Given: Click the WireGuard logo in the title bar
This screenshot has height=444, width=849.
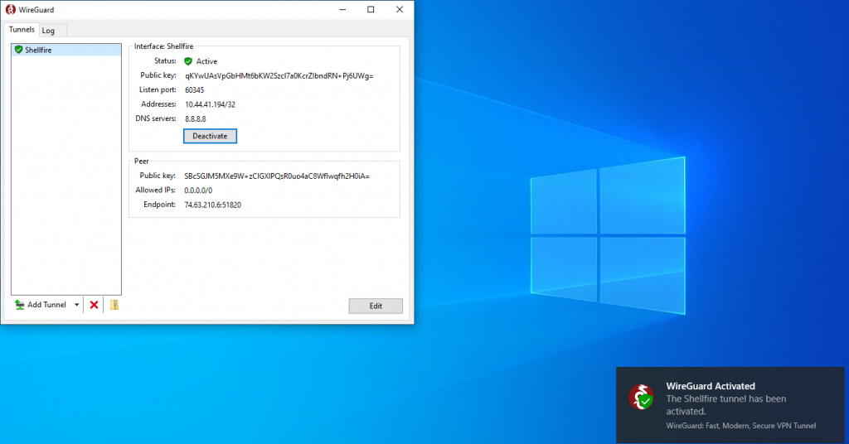Looking at the screenshot, I should [10, 10].
